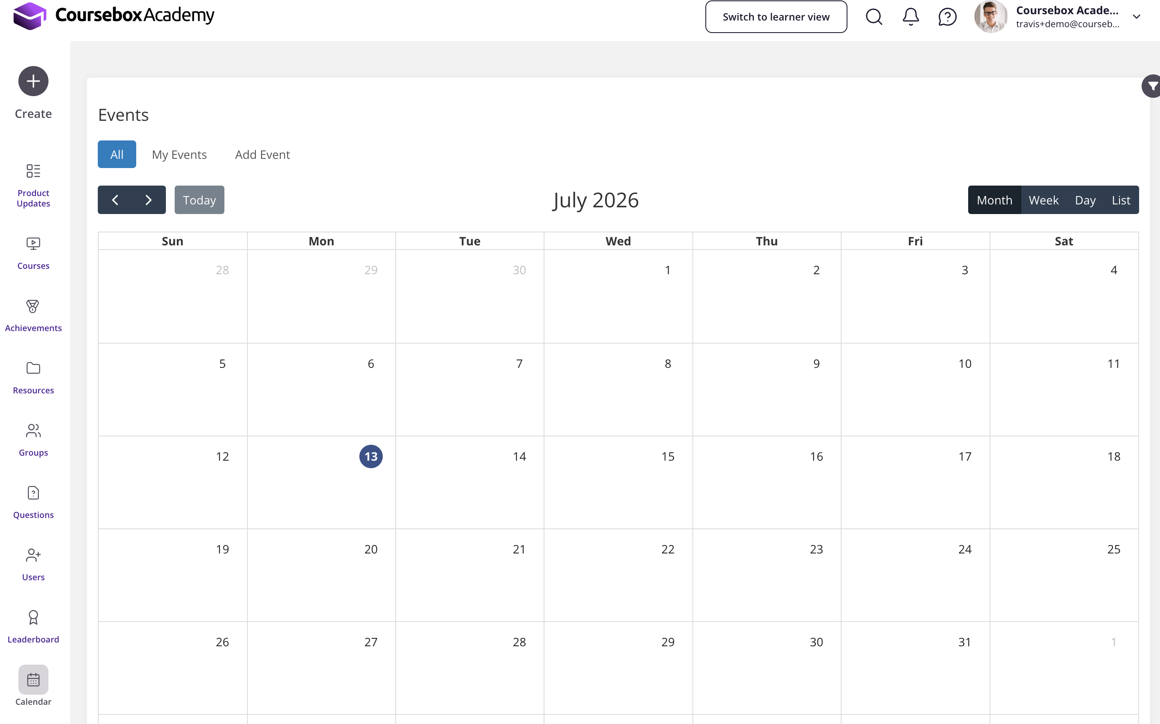Viewport: 1160px width, 724px height.
Task: Click the date 25 on Saturday
Action: click(x=1114, y=549)
